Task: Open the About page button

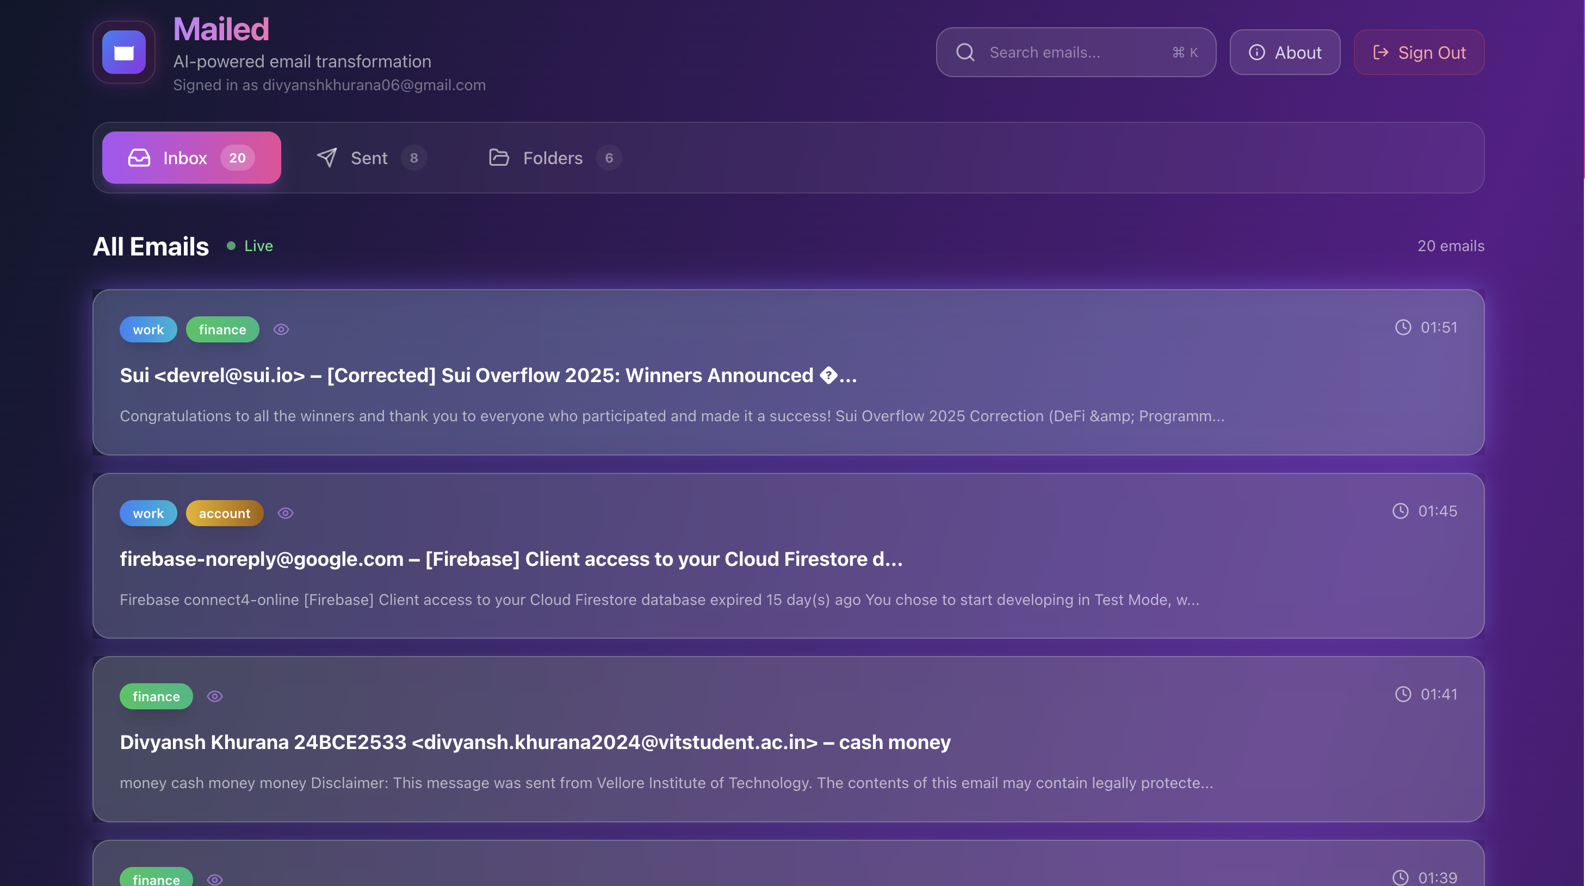Action: (1285, 52)
